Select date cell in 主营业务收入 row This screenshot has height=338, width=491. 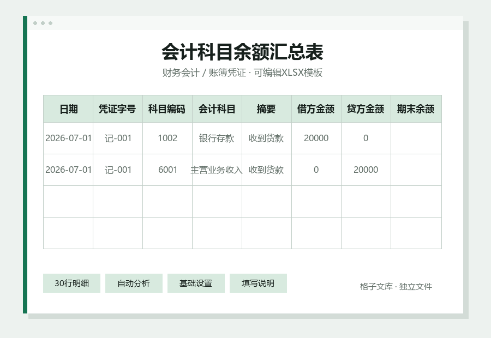[x=68, y=170]
